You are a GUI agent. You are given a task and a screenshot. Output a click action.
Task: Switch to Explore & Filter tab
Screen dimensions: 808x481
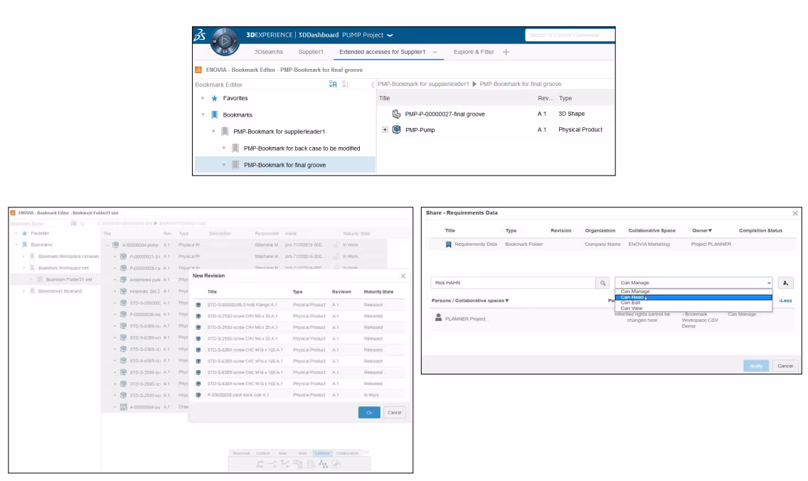(474, 52)
